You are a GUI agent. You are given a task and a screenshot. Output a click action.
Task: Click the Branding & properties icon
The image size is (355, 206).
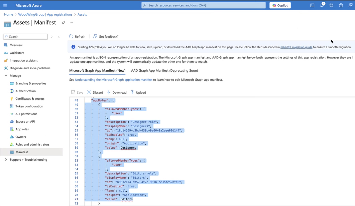point(12,83)
